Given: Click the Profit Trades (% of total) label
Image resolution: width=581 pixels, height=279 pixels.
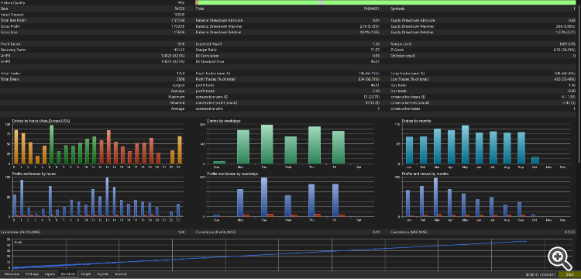Looking at the screenshot, I should tap(215, 79).
